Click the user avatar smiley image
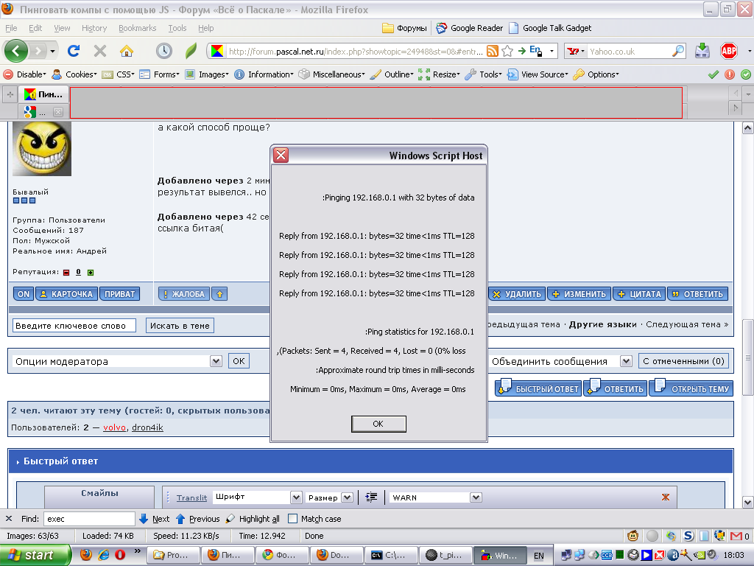The width and height of the screenshot is (754, 566). (x=42, y=149)
